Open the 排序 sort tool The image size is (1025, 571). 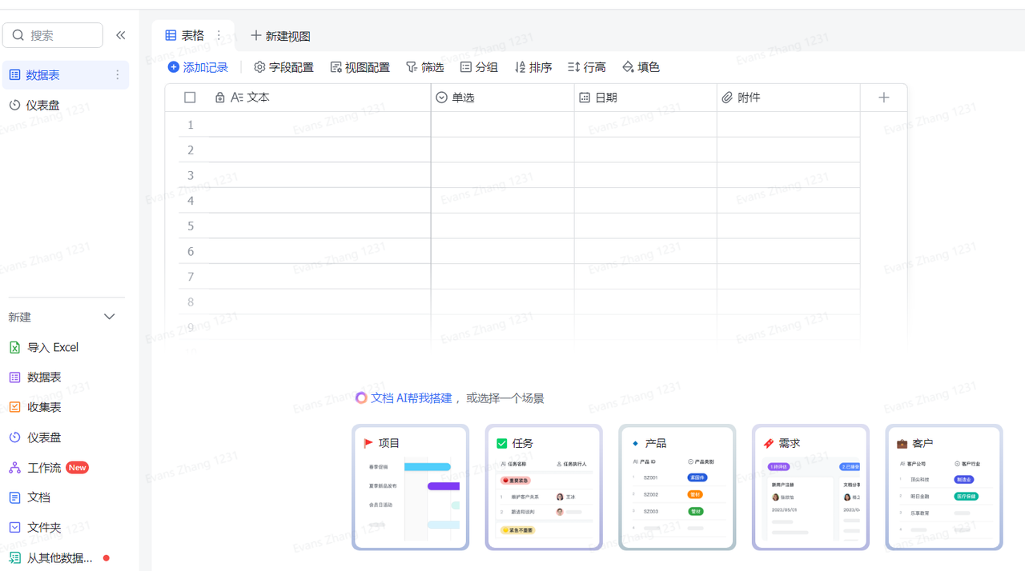pos(533,67)
